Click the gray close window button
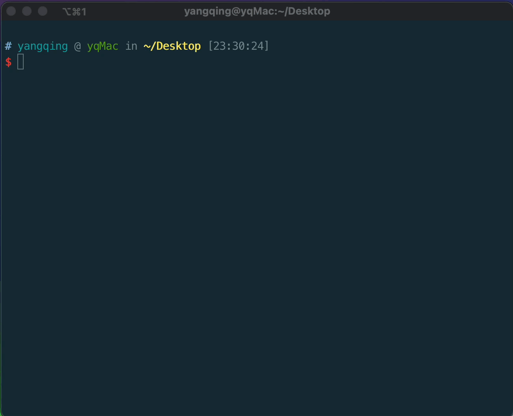The height and width of the screenshot is (416, 513). click(11, 11)
